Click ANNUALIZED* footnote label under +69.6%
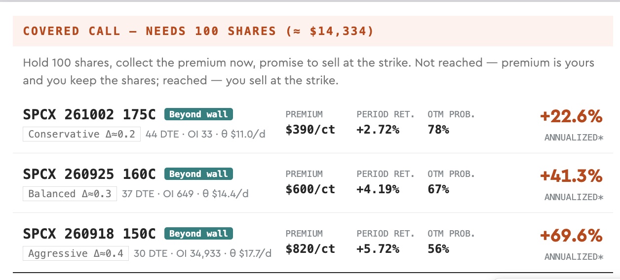 (x=574, y=257)
